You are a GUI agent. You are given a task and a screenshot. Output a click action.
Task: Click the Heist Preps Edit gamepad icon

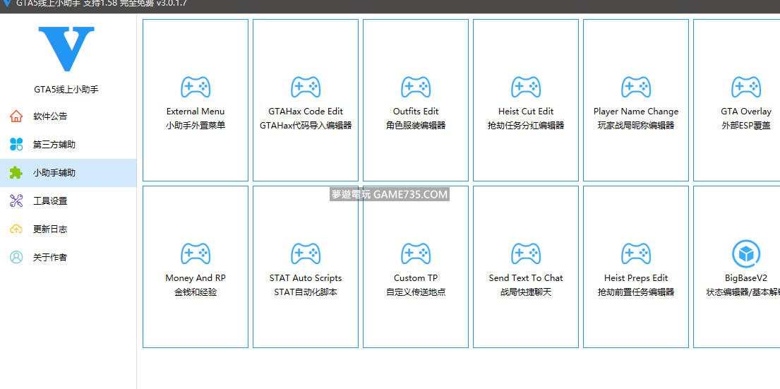636,253
